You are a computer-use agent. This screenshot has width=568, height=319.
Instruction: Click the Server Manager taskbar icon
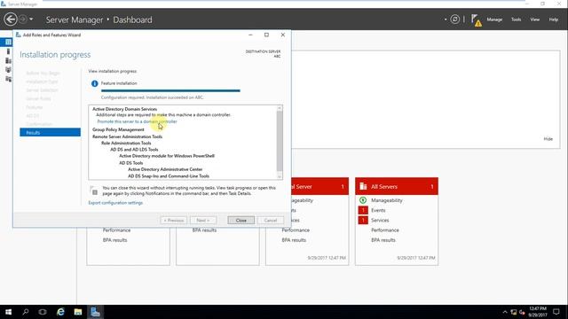click(x=95, y=312)
